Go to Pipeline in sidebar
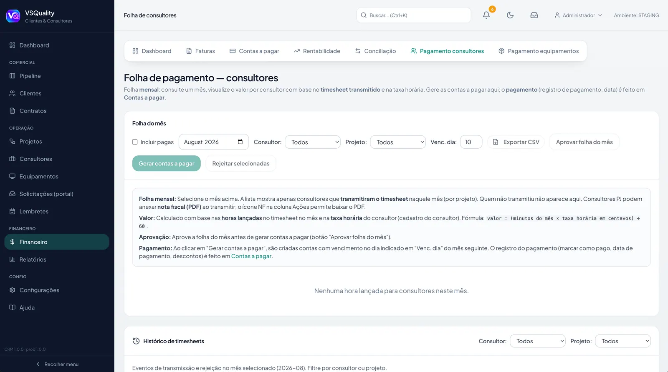This screenshot has height=372, width=668. coord(57,76)
